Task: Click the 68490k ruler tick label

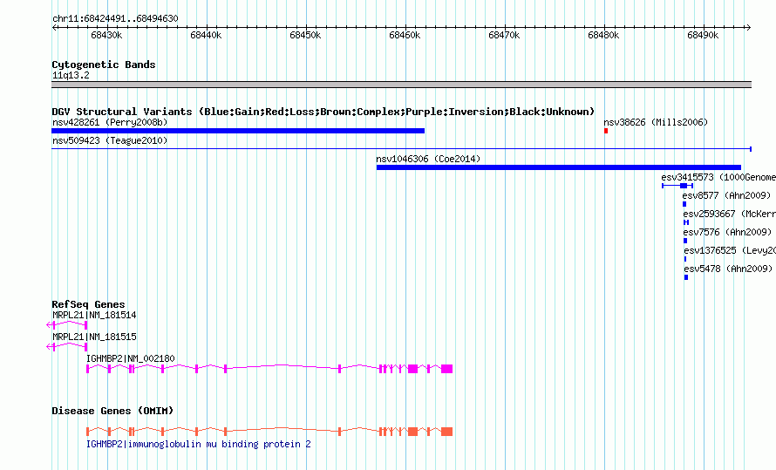Action: point(704,35)
